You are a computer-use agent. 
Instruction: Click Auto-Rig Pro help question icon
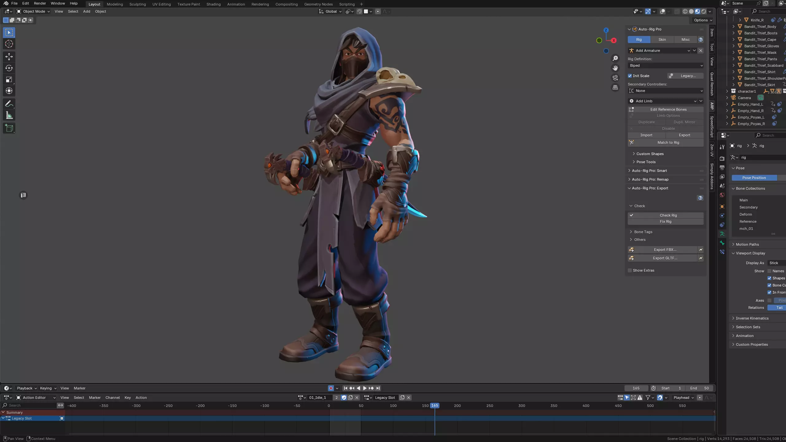[x=701, y=40]
